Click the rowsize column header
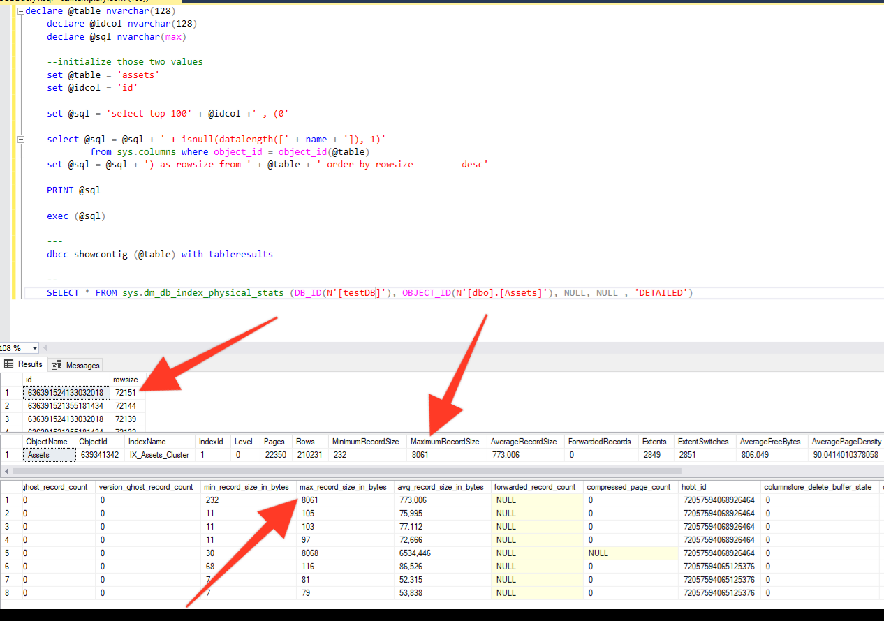This screenshot has width=884, height=621. pos(126,380)
